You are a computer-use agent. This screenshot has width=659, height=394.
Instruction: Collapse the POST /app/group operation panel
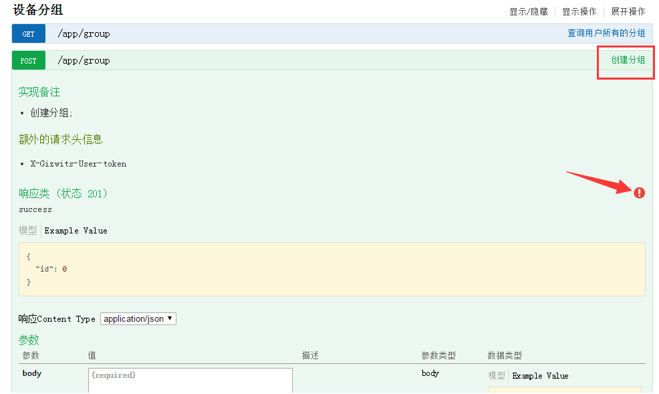tap(267, 60)
